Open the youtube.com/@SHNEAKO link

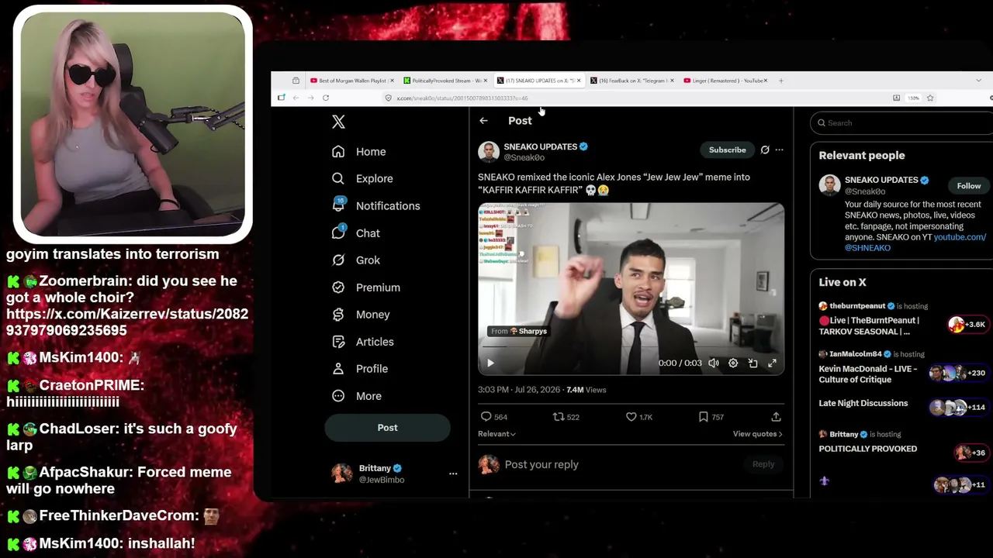point(915,243)
